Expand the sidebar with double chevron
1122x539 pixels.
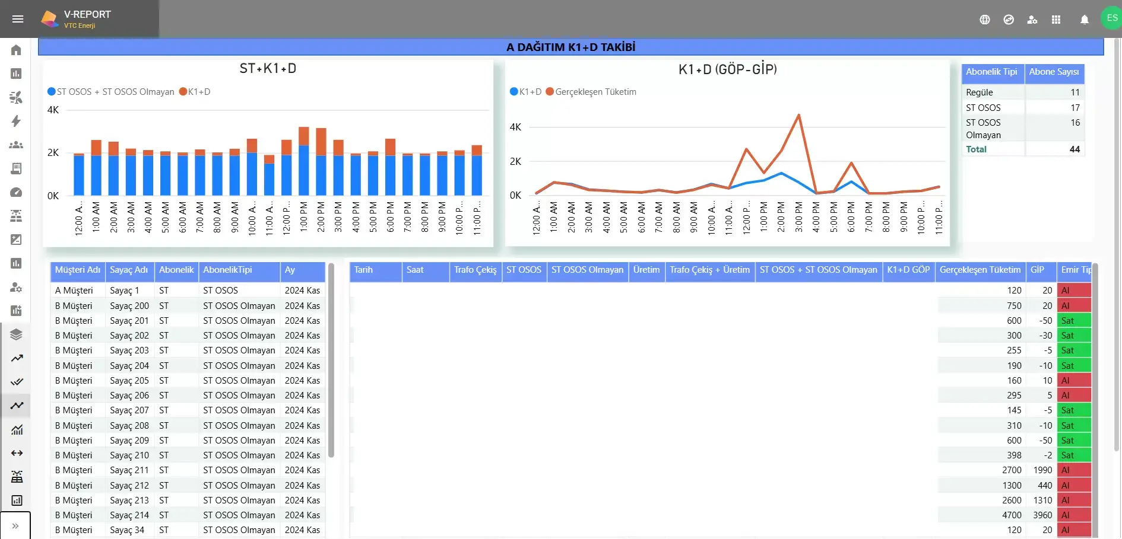point(15,526)
